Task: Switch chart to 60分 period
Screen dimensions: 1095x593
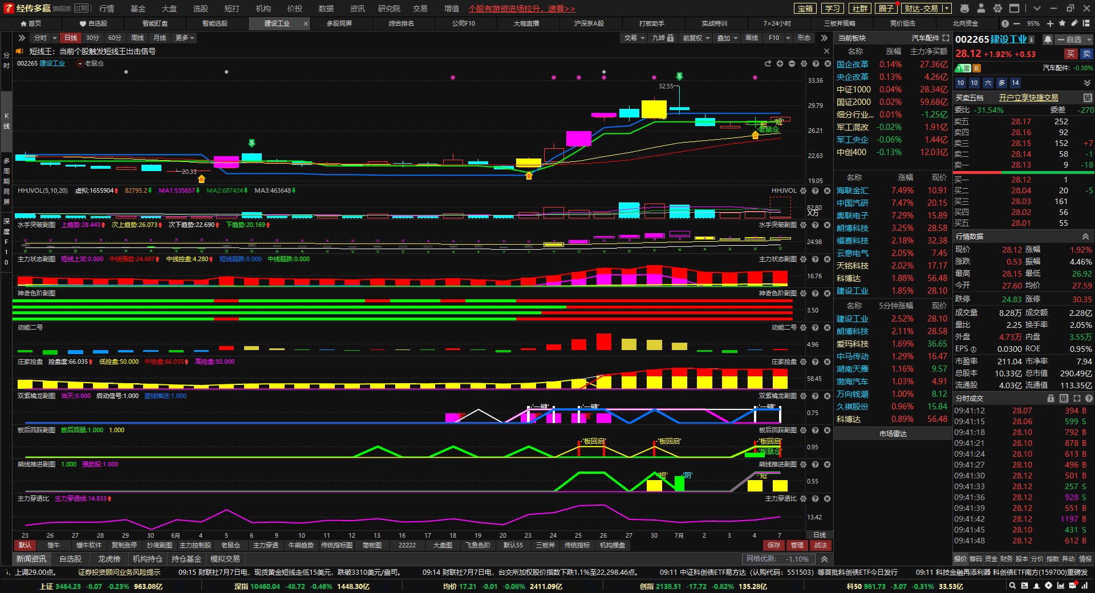Action: click(x=115, y=38)
